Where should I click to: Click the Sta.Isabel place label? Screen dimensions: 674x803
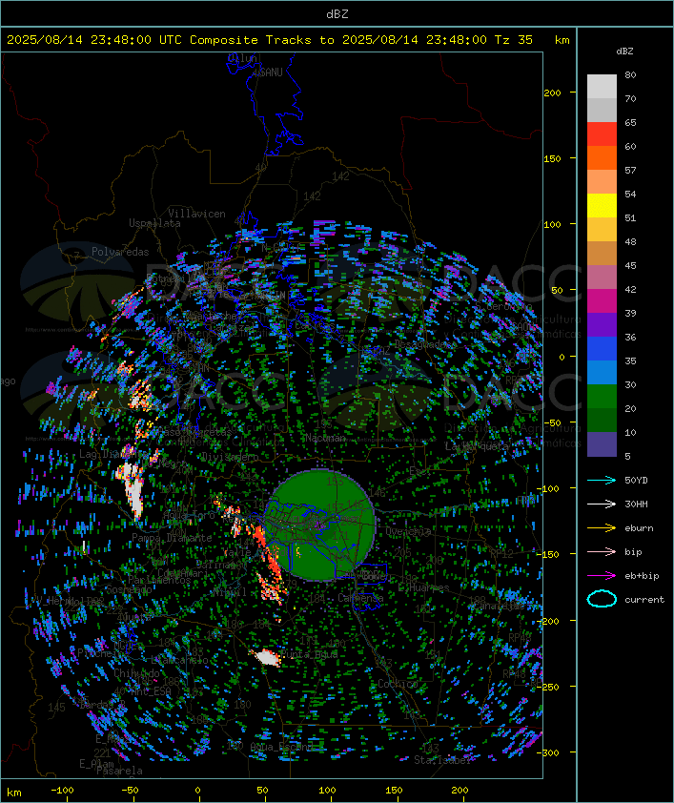[442, 760]
